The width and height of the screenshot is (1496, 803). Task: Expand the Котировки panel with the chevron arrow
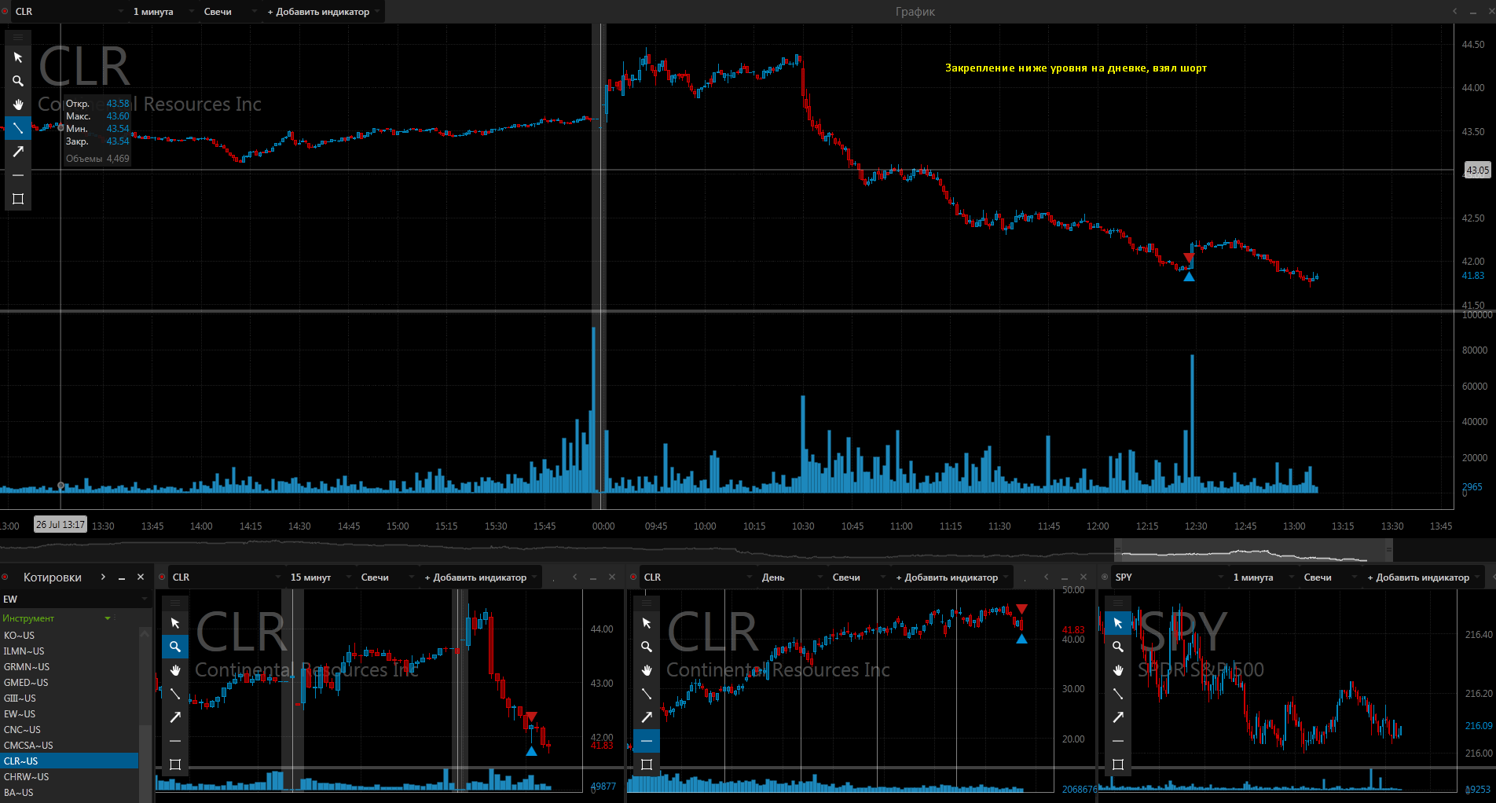click(x=103, y=577)
